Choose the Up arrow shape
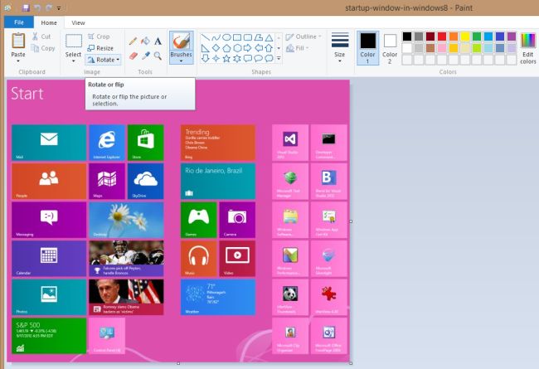 click(269, 48)
